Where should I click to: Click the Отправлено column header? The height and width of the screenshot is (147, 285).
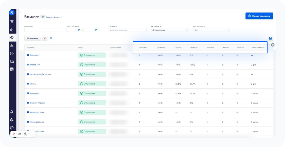tap(142, 48)
